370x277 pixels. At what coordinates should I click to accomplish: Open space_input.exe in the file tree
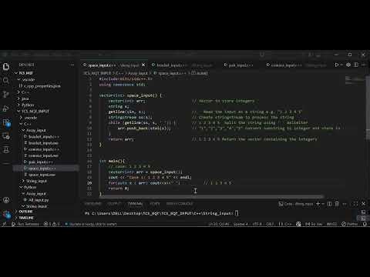[x=42, y=175]
